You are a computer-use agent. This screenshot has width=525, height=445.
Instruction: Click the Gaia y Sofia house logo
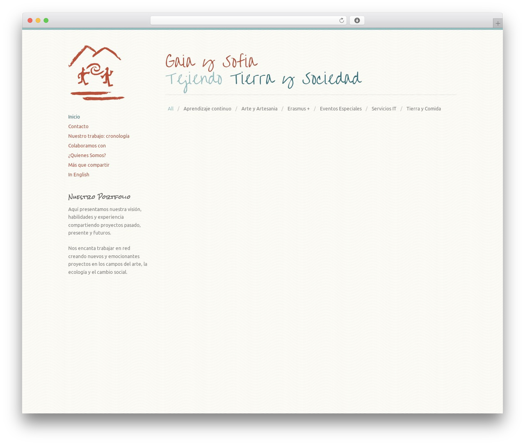96,73
